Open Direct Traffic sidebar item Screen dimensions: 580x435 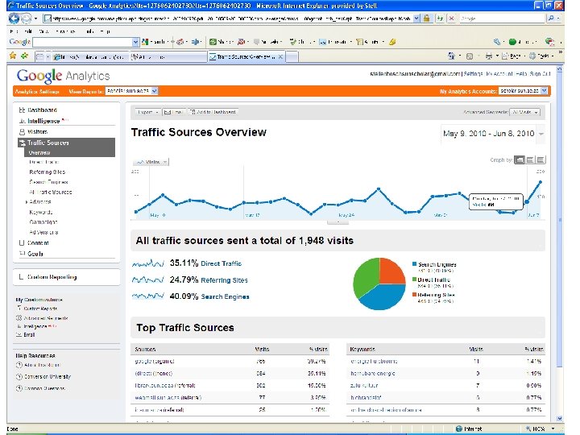coord(44,162)
